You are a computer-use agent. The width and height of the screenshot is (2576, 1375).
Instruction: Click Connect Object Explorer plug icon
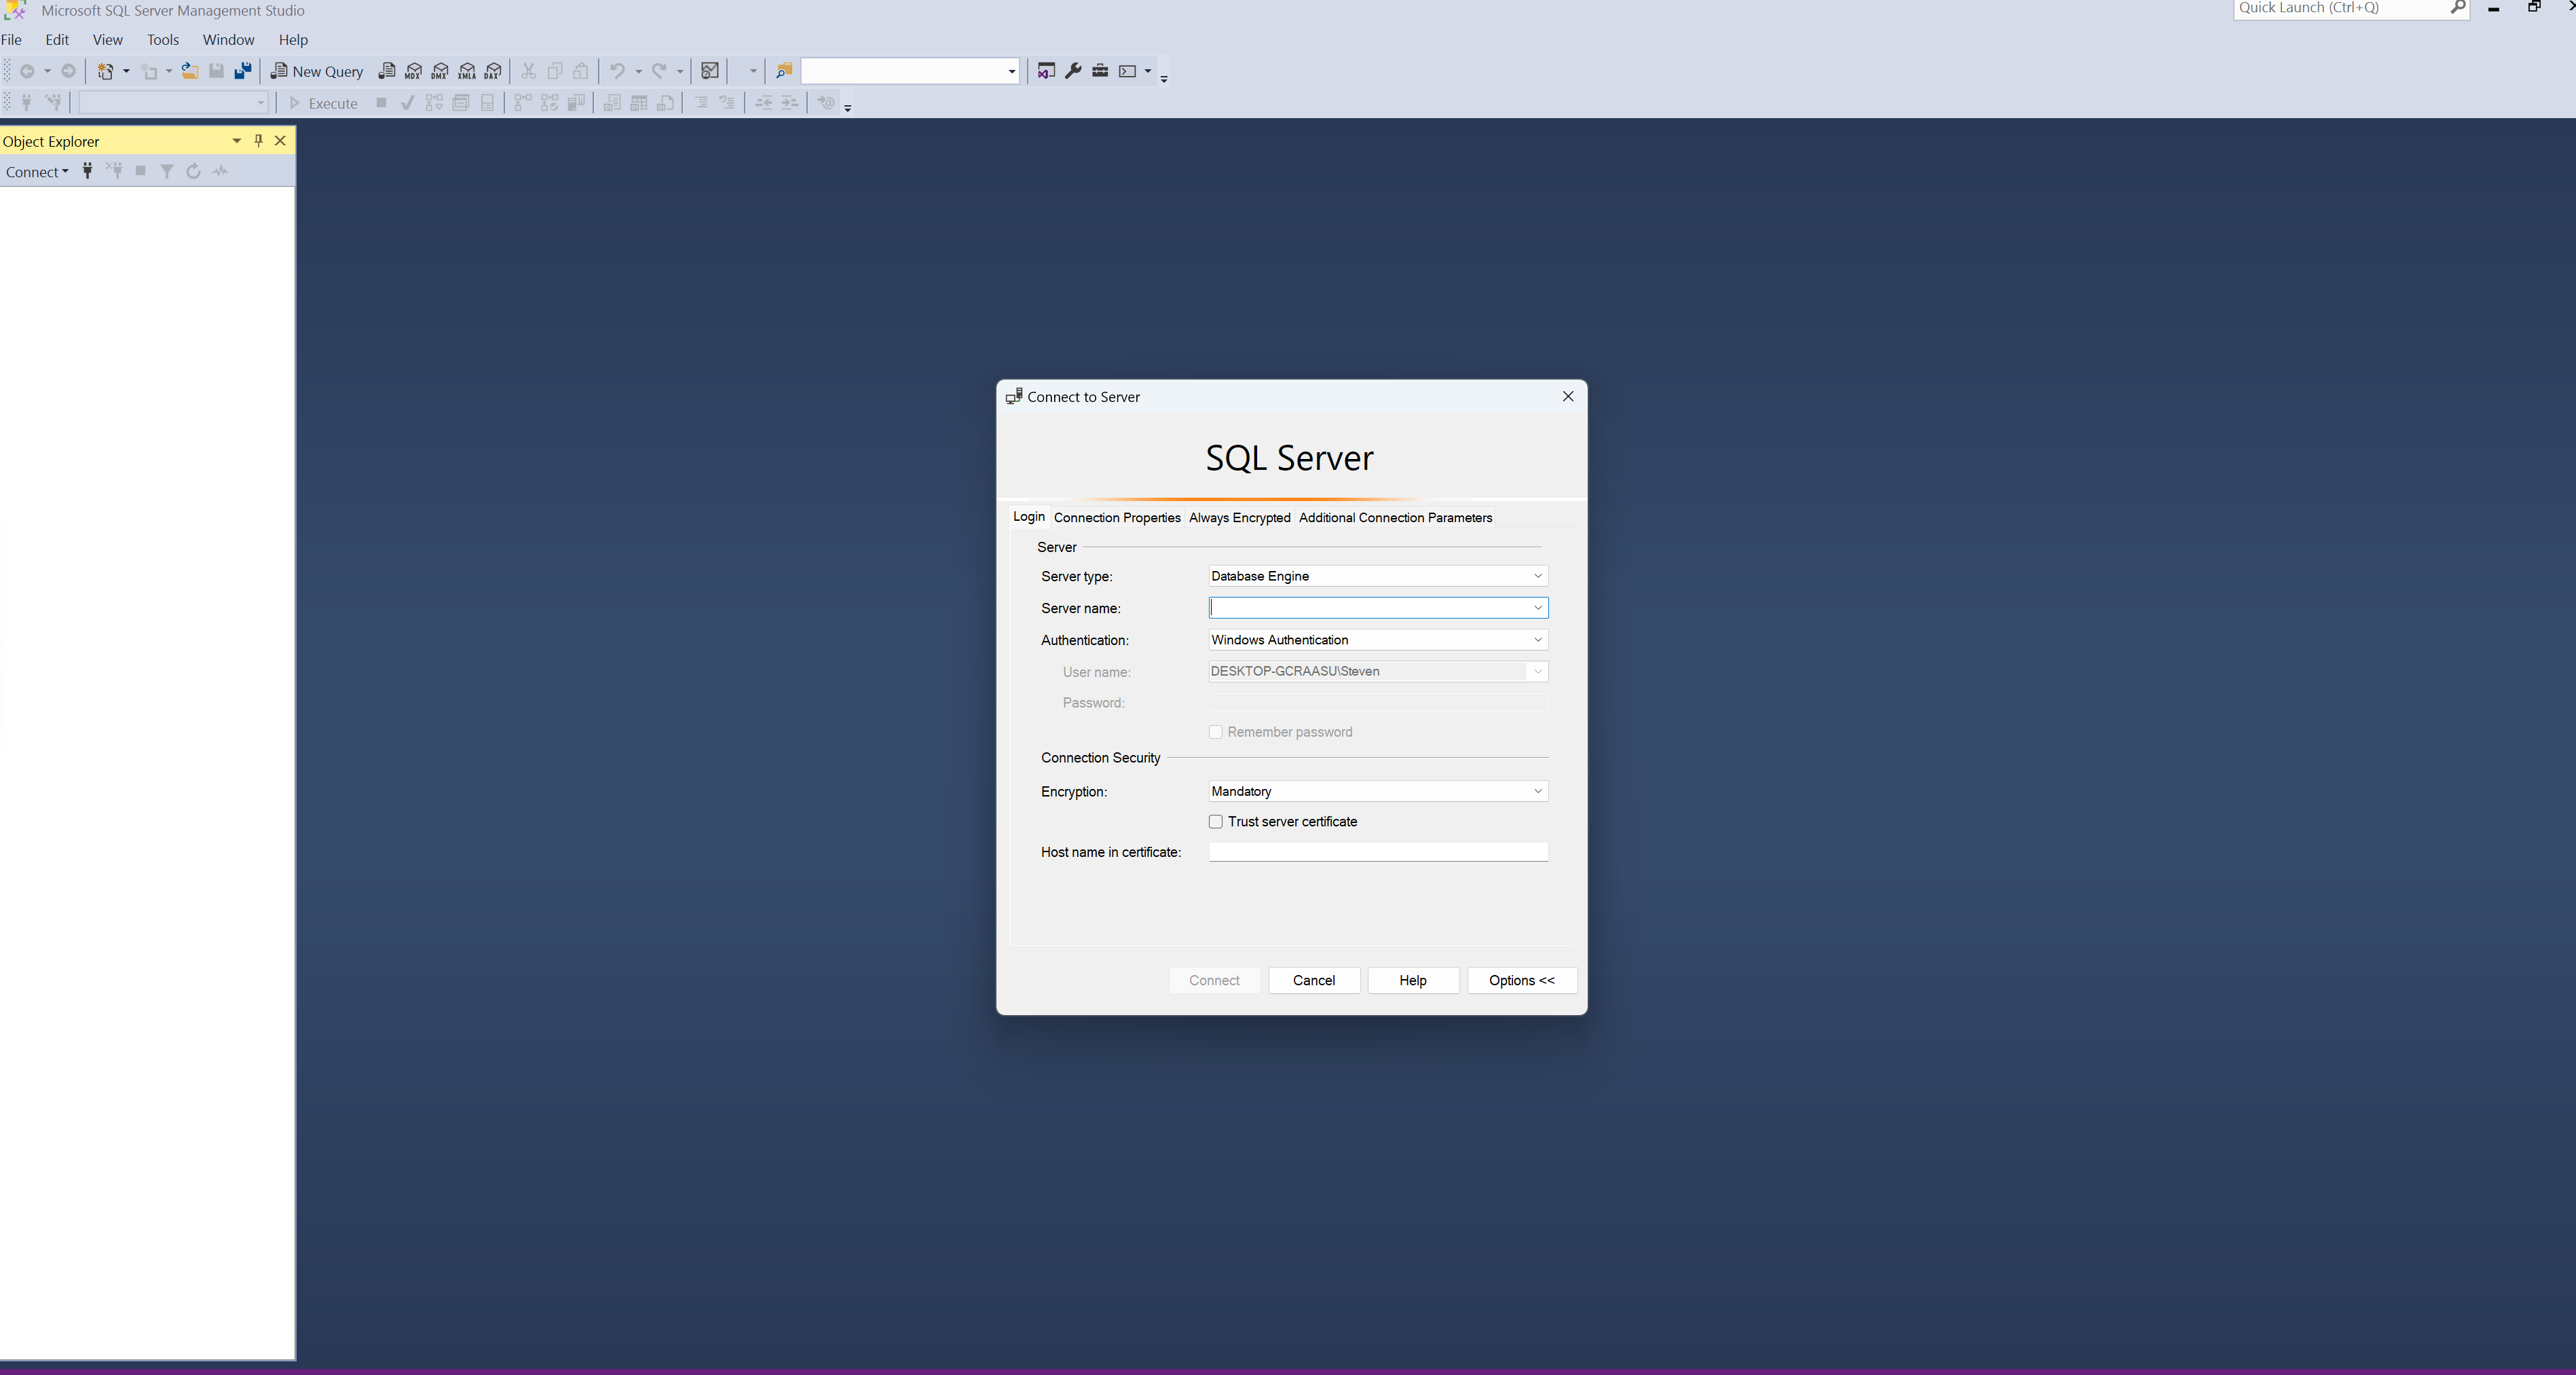pos(88,171)
